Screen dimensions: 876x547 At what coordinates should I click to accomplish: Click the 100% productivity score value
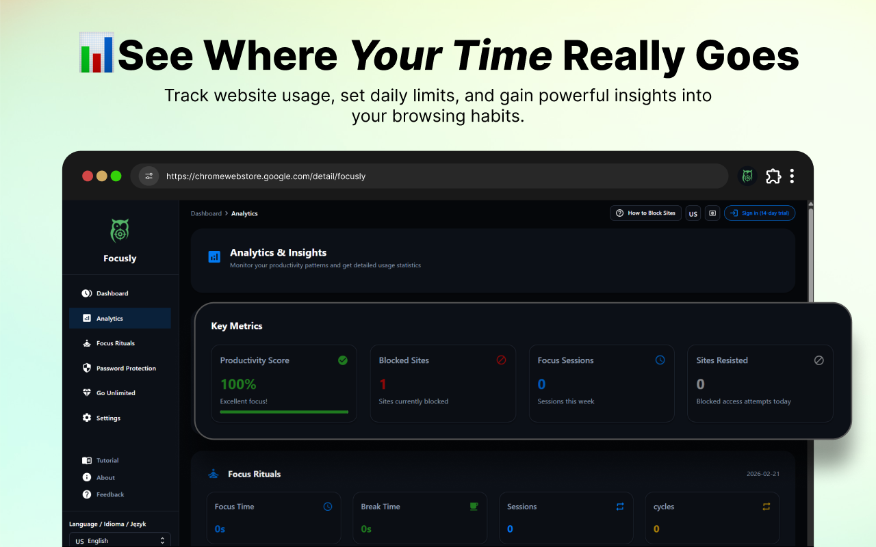[x=238, y=384]
